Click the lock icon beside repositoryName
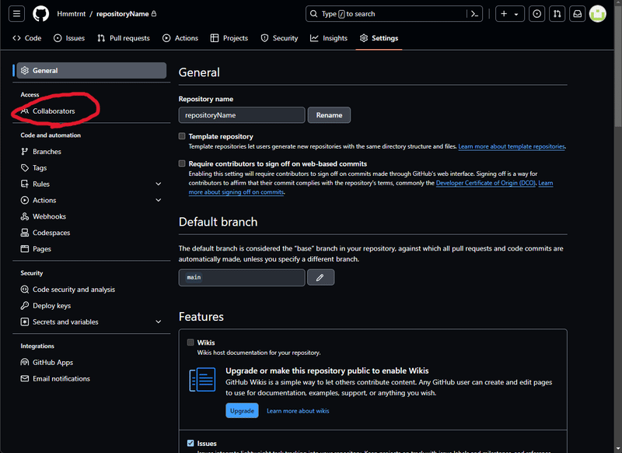The image size is (622, 453). [154, 13]
